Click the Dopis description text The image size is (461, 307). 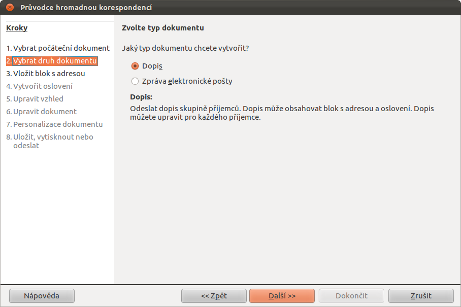click(282, 113)
